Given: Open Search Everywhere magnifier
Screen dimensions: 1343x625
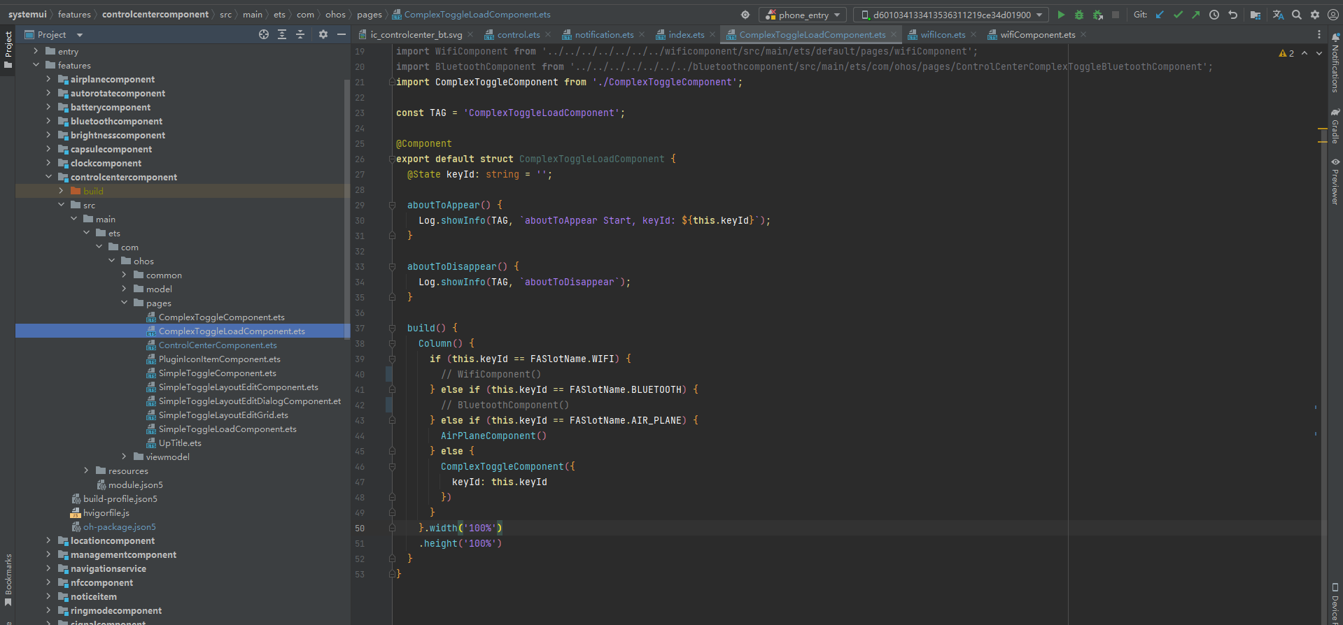Looking at the screenshot, I should point(1297,15).
